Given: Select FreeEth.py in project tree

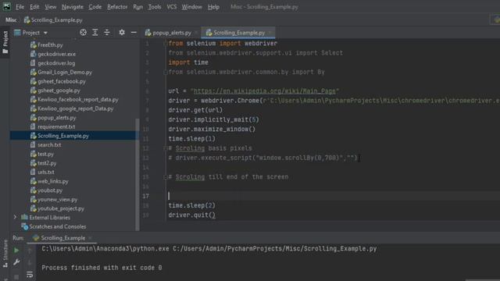Looking at the screenshot, I should 50,45.
